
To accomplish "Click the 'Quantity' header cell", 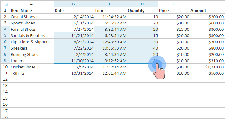I will (142, 10).
